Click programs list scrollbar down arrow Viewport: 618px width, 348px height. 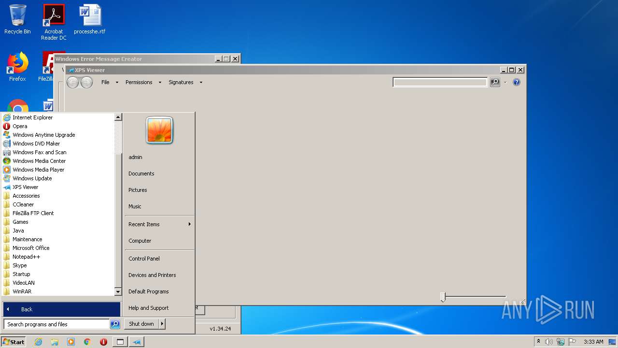[x=118, y=292]
